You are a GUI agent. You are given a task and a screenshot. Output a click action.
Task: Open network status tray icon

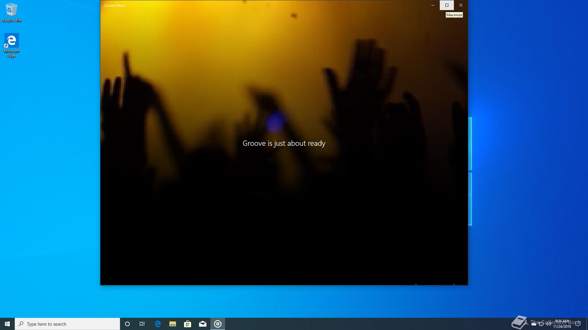(541, 324)
